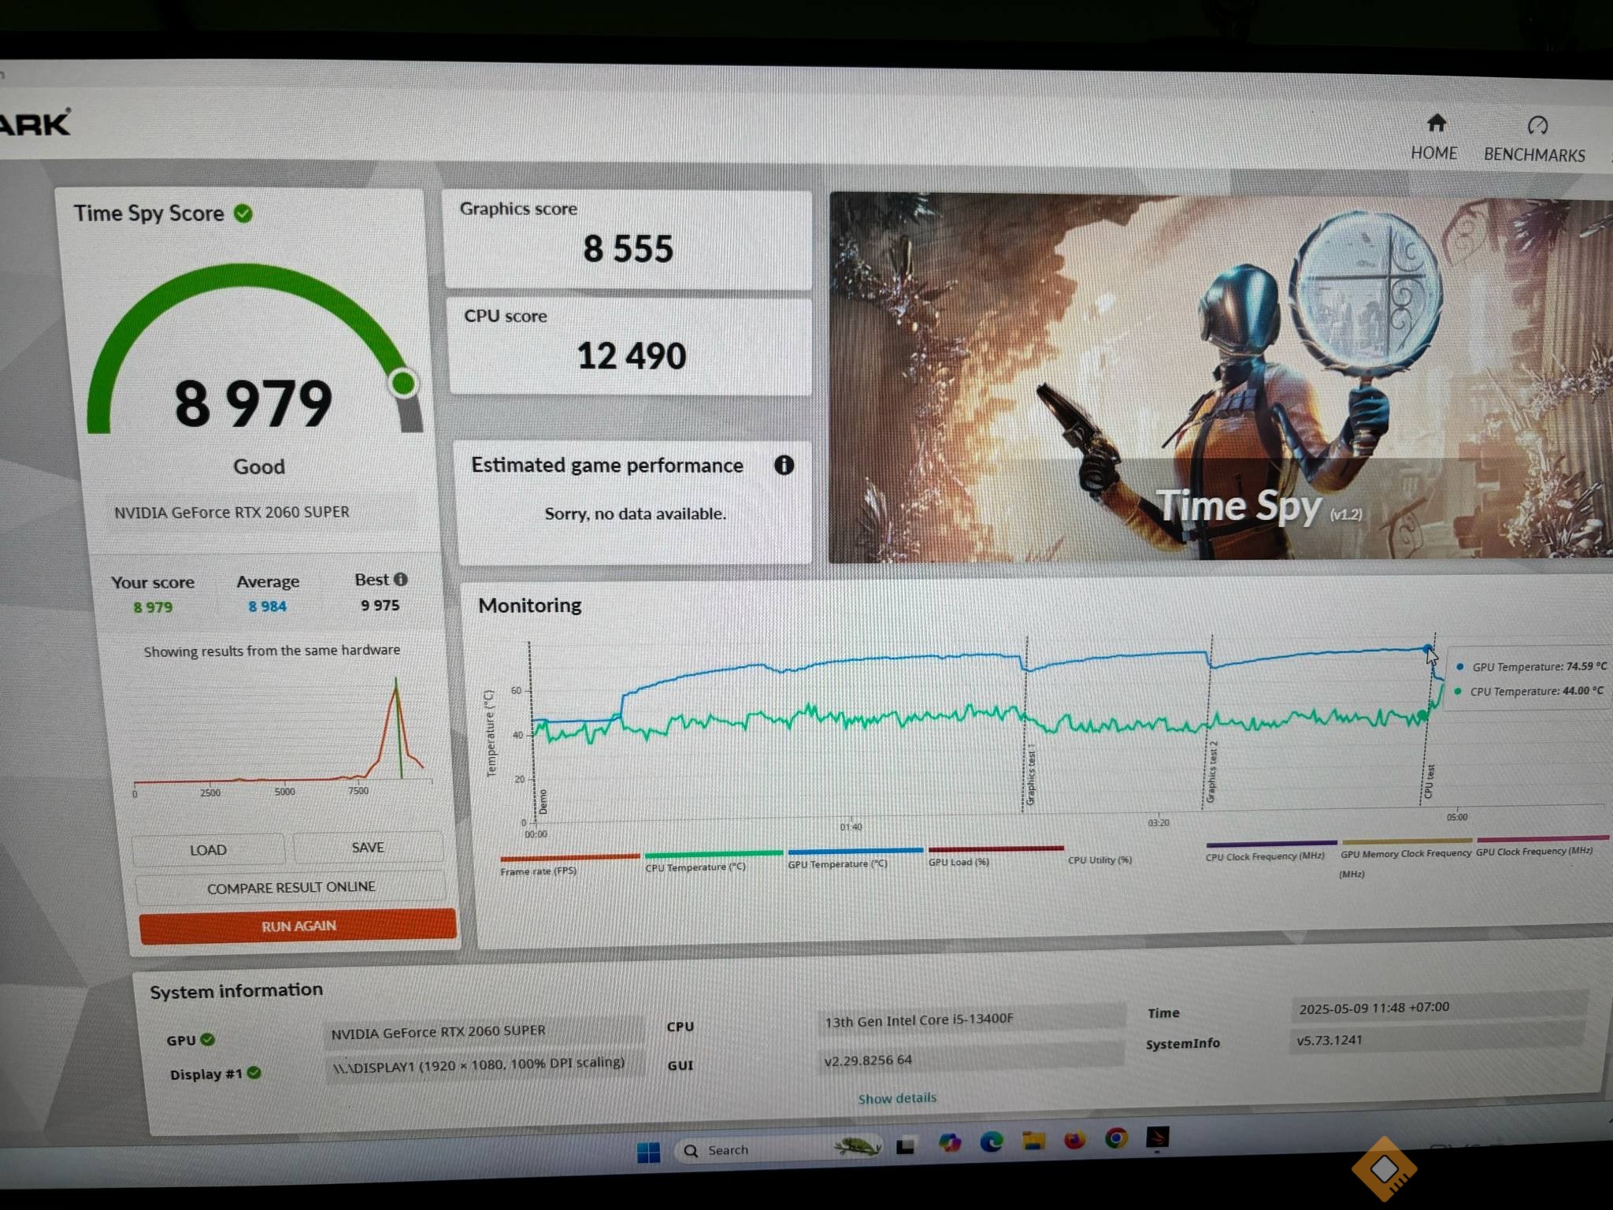Click CPU Temperature 44.00 °C tooltip entry

(1529, 691)
